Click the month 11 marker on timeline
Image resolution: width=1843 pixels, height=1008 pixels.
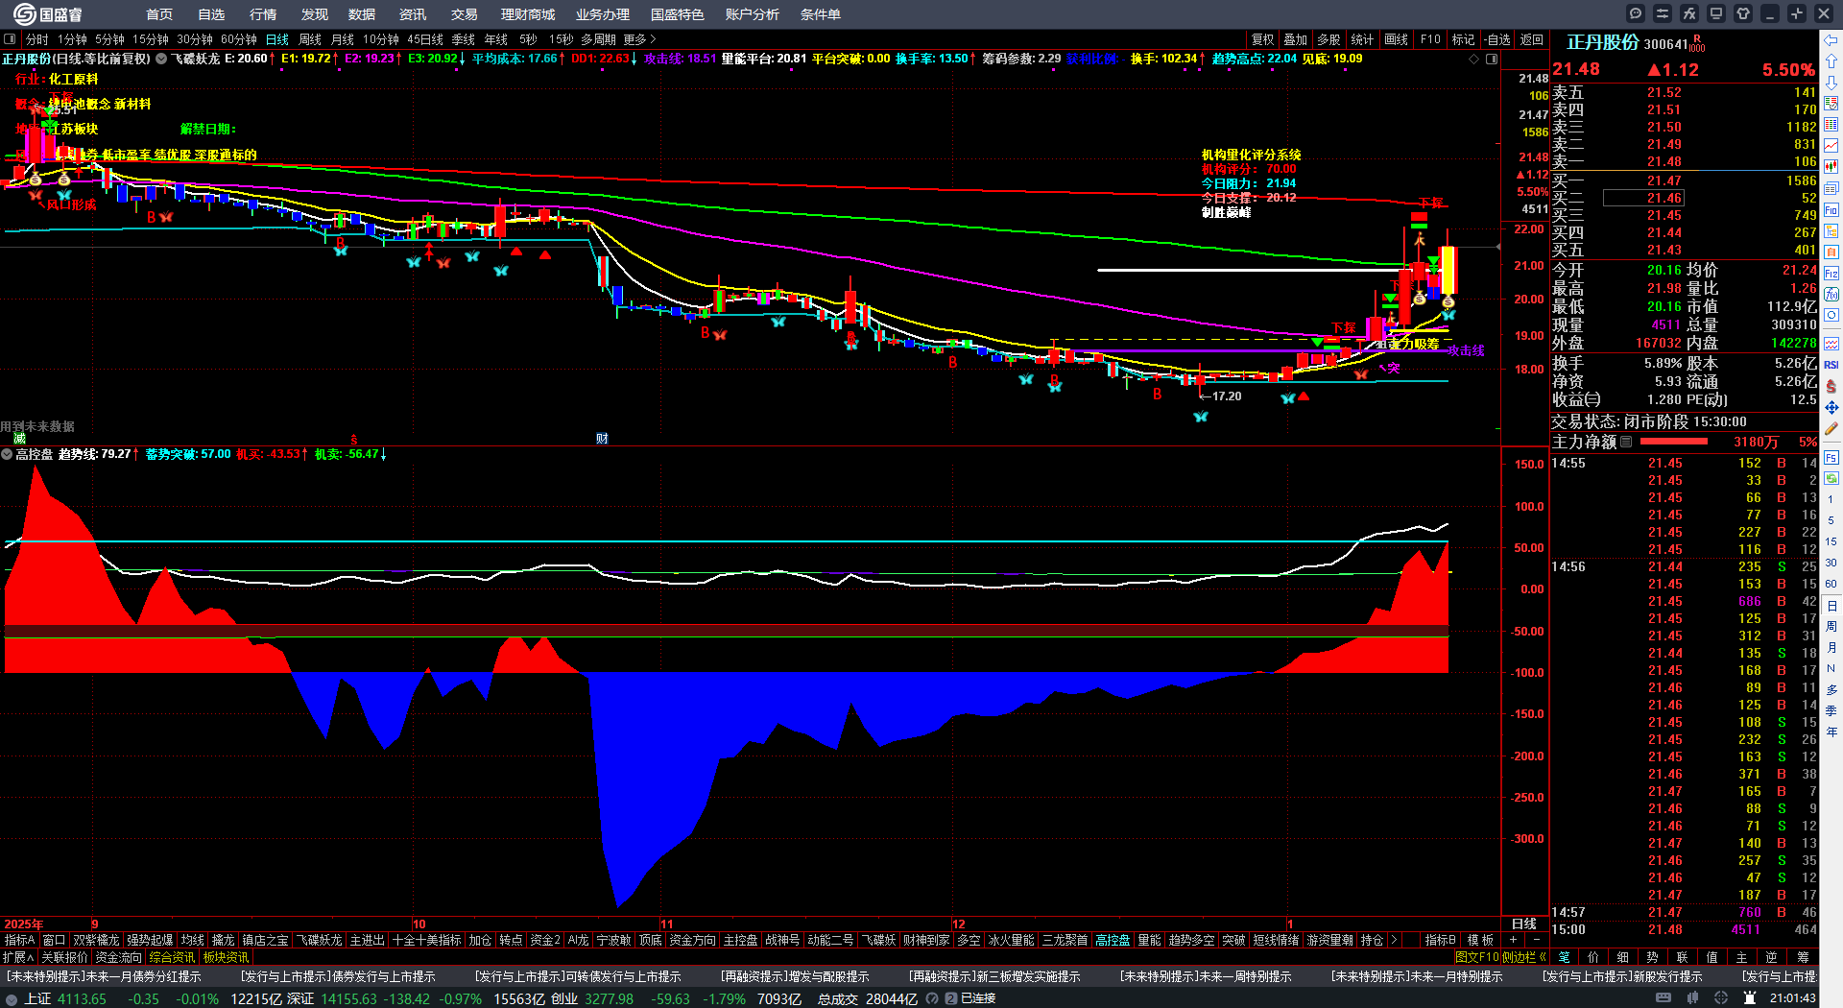tap(667, 924)
